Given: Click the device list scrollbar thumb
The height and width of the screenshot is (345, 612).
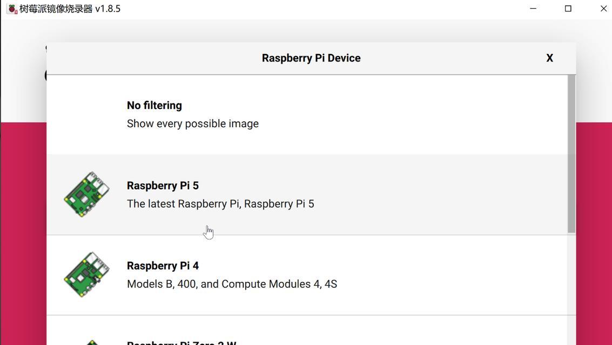Looking at the screenshot, I should pos(571,154).
